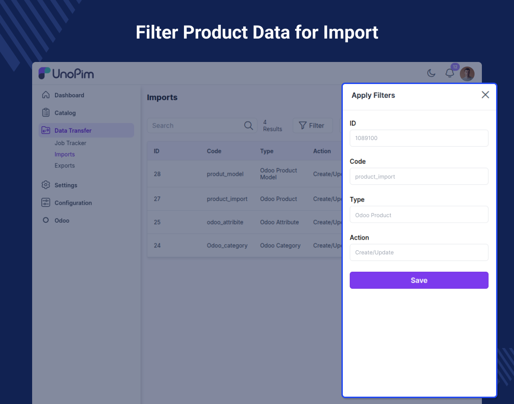Click odoo_attribite code cell

(x=225, y=222)
